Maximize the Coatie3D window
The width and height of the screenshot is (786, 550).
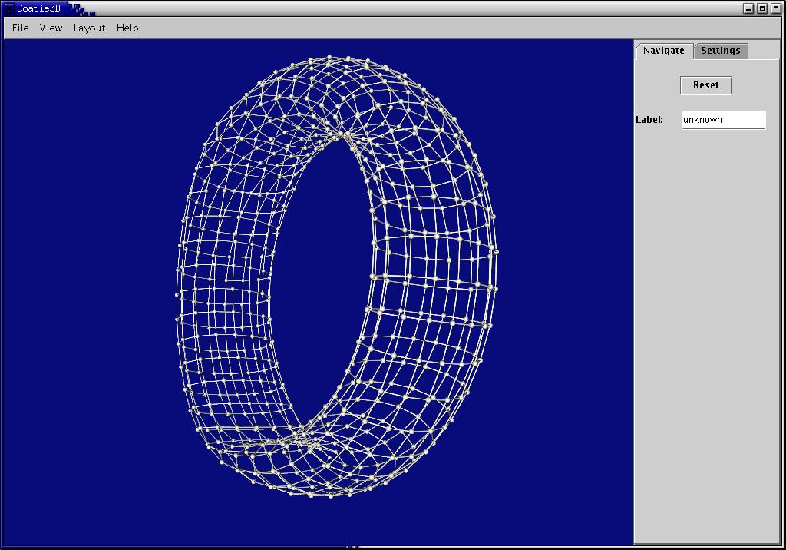point(762,8)
